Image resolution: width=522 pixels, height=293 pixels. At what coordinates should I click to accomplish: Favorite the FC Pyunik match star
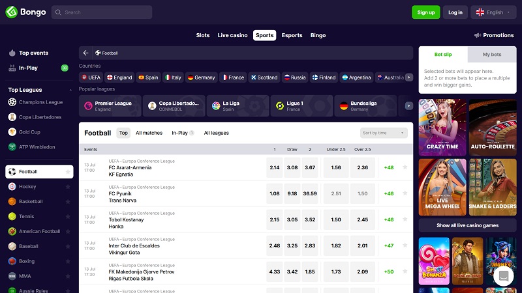click(405, 193)
